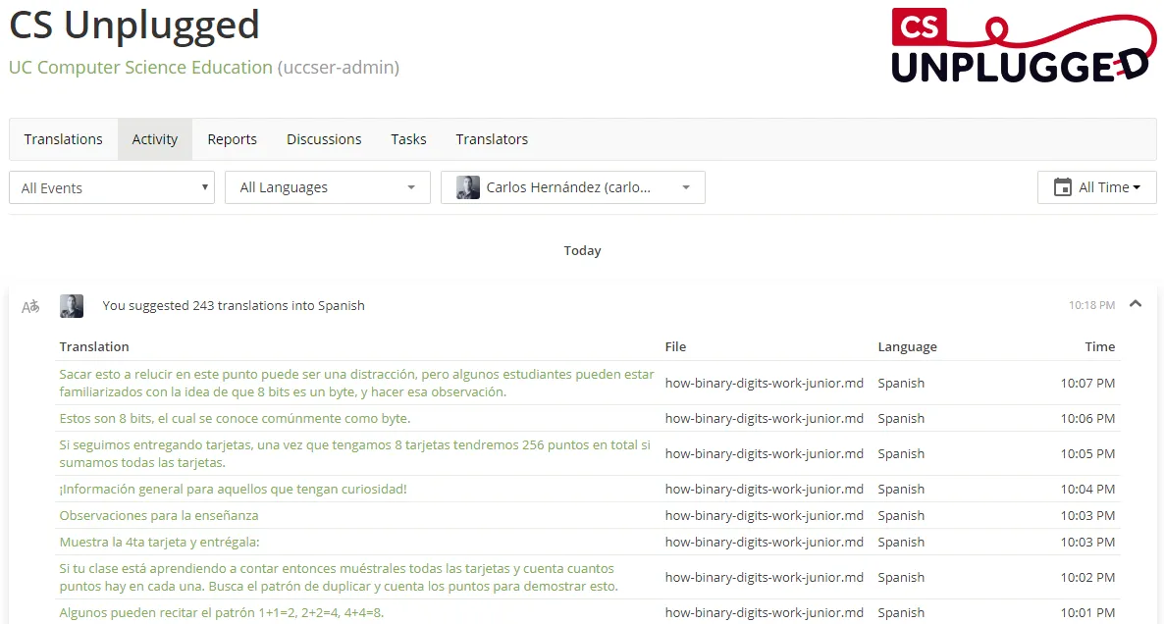This screenshot has height=624, width=1164.
Task: Click the Time column header
Action: pyautogui.click(x=1099, y=346)
